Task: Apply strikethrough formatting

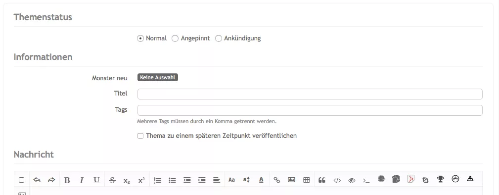Action: 112,180
